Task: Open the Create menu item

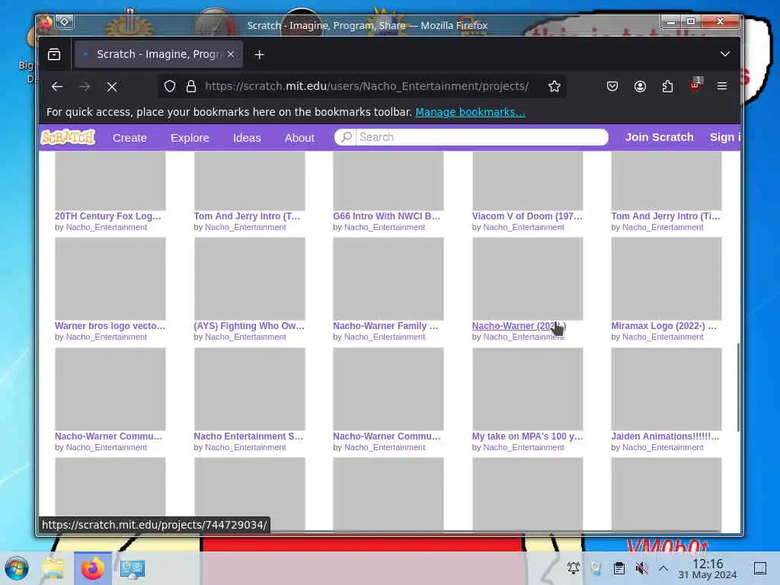Action: click(x=129, y=138)
